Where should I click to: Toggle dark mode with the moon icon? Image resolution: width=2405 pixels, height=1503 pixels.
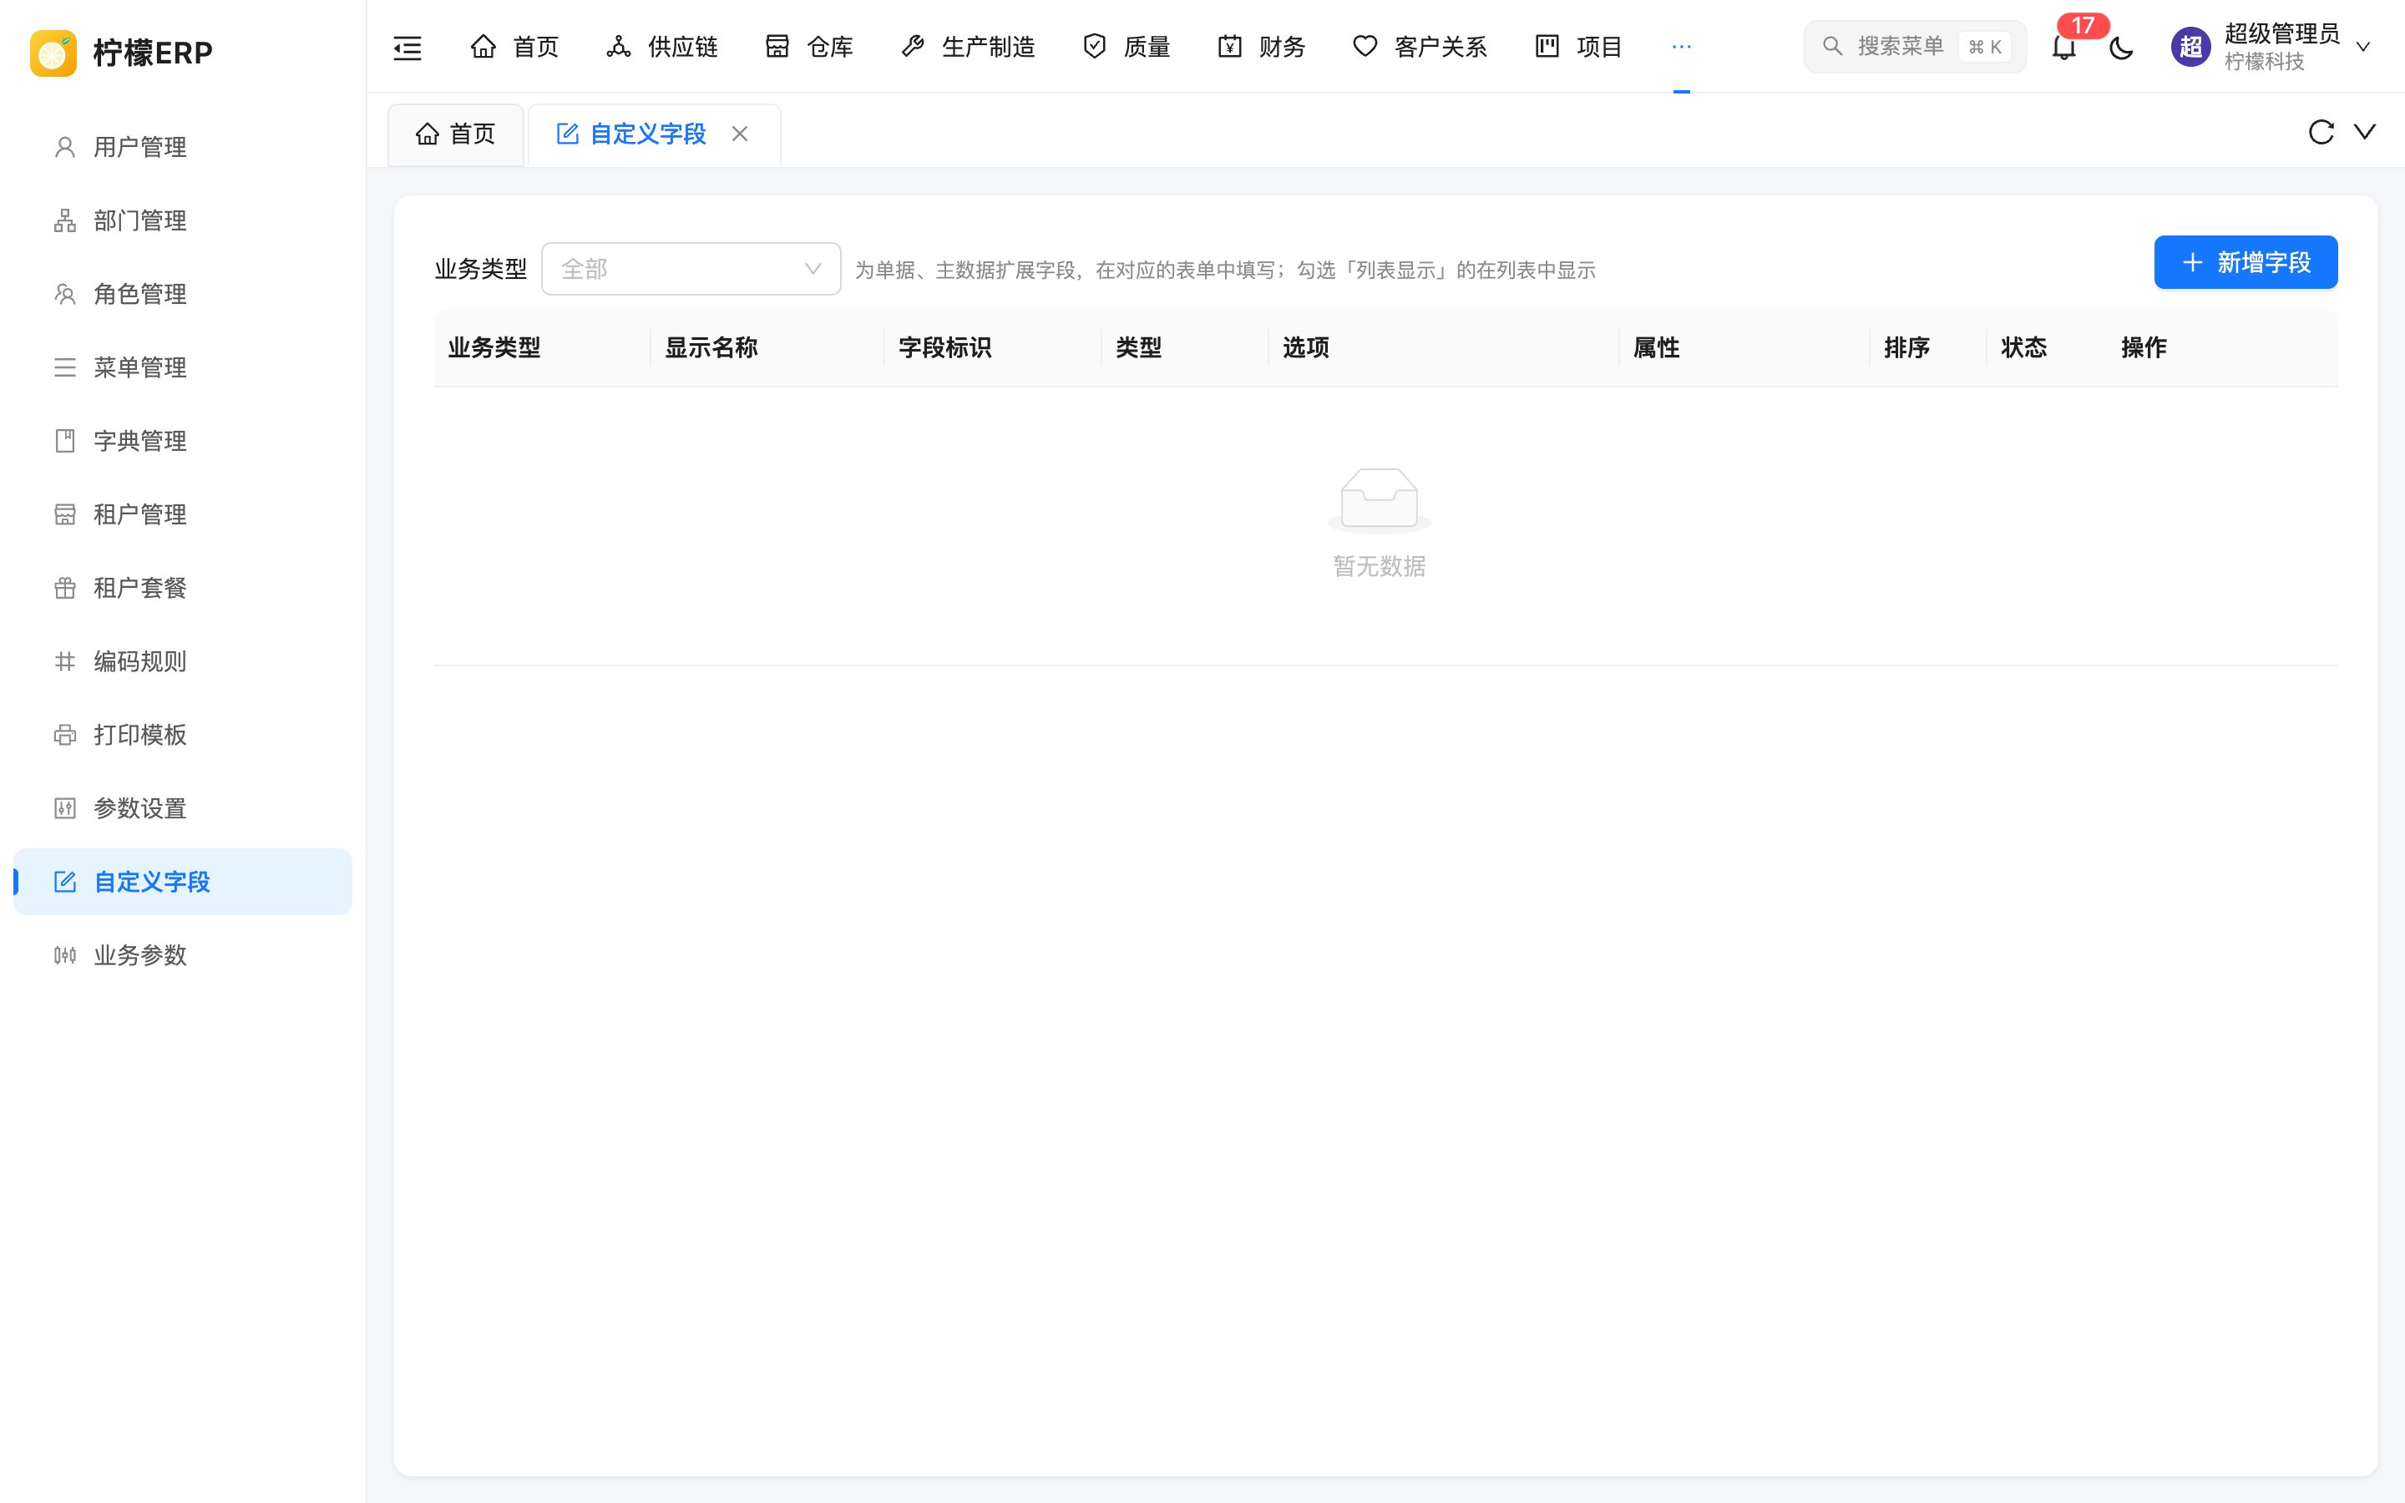pos(2121,47)
